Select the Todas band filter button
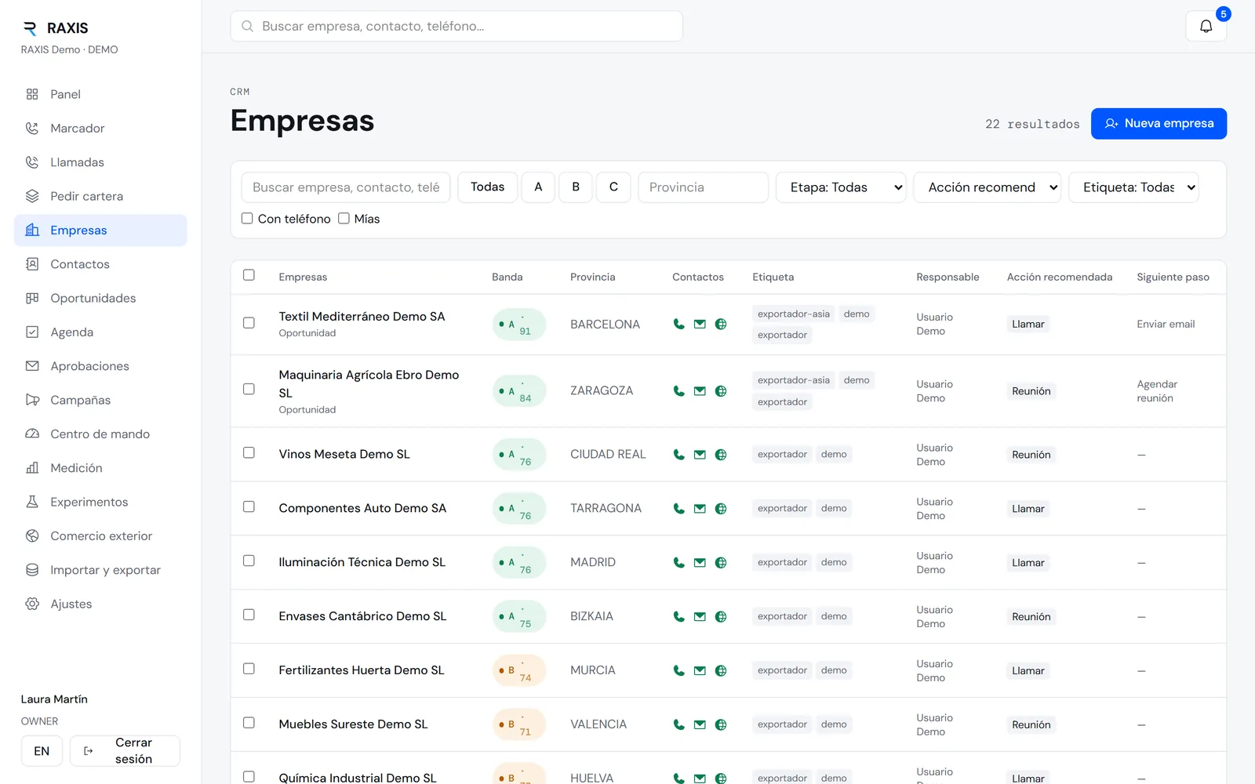1255x784 pixels. click(x=487, y=187)
